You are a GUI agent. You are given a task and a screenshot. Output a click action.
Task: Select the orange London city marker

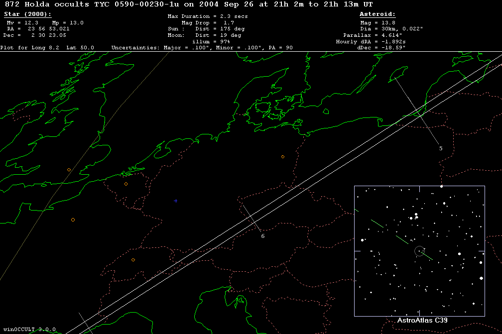coord(69,170)
